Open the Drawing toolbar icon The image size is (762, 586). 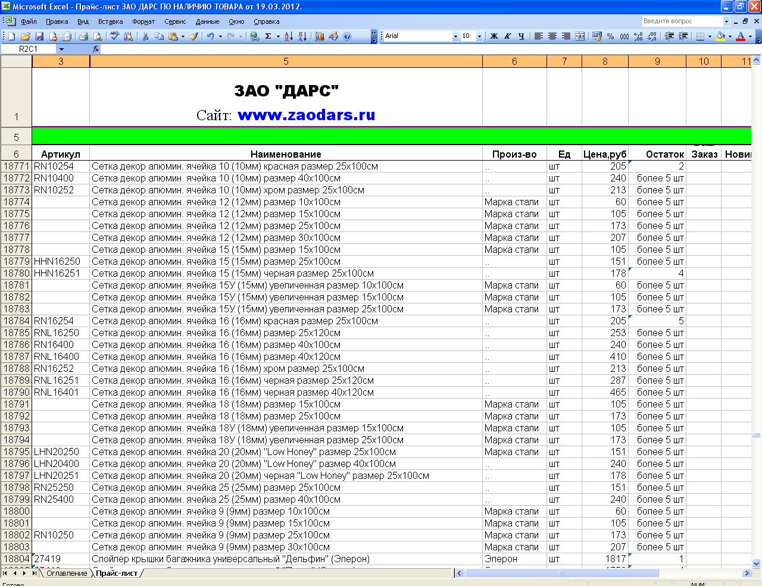click(333, 36)
